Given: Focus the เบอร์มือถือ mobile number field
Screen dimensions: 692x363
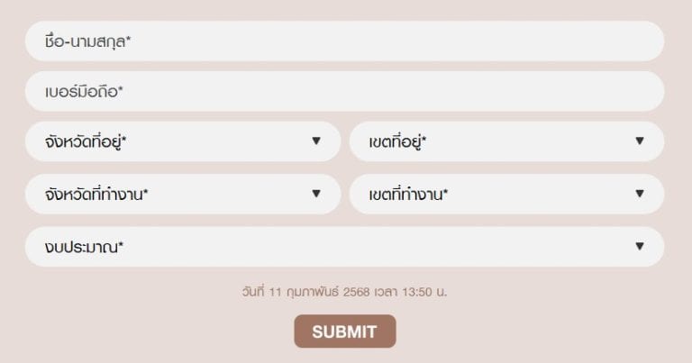Looking at the screenshot, I should coord(345,91).
